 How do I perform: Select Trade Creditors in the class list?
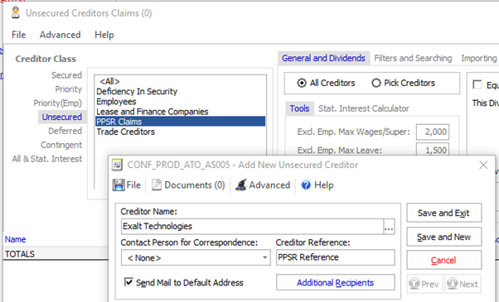click(x=126, y=132)
